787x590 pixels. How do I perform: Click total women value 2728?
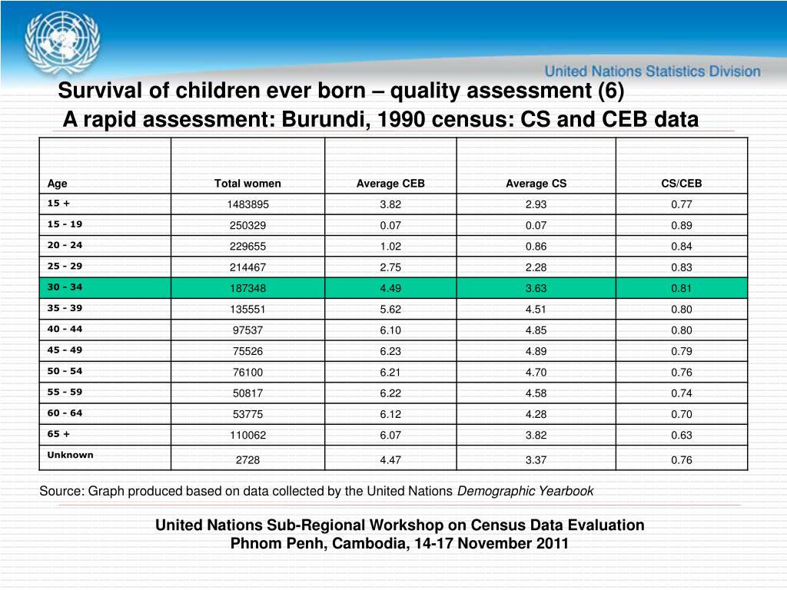(248, 461)
